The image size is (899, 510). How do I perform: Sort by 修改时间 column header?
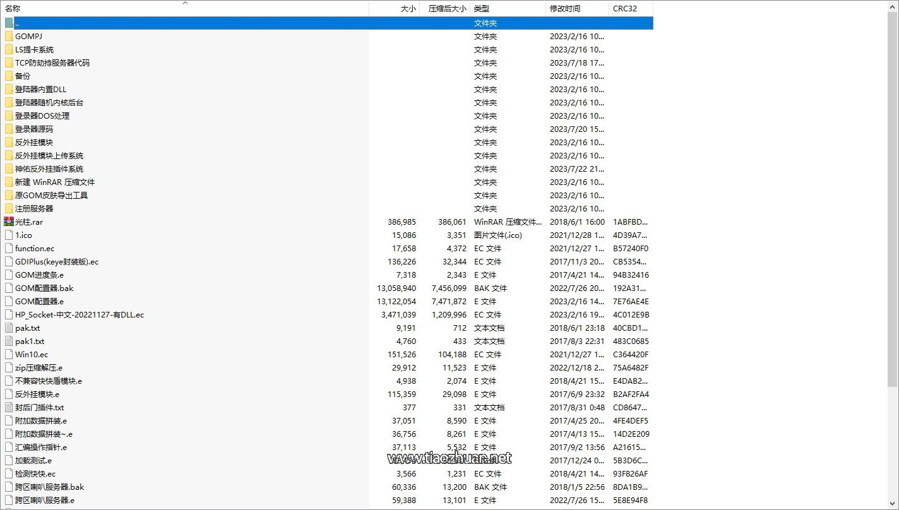click(x=564, y=9)
